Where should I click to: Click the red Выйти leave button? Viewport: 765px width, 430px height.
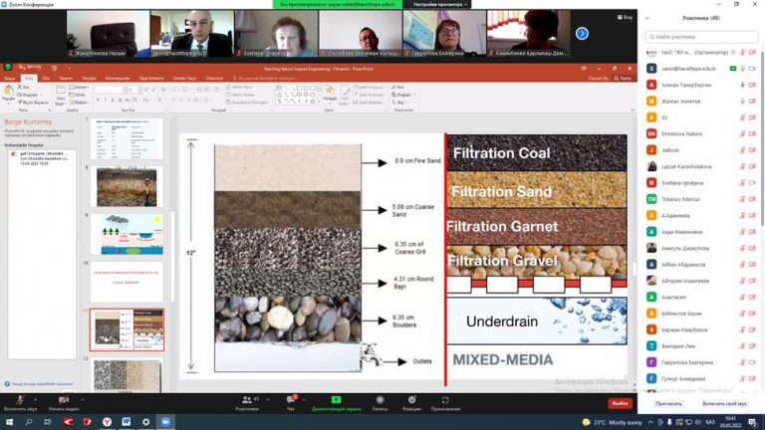coord(620,403)
